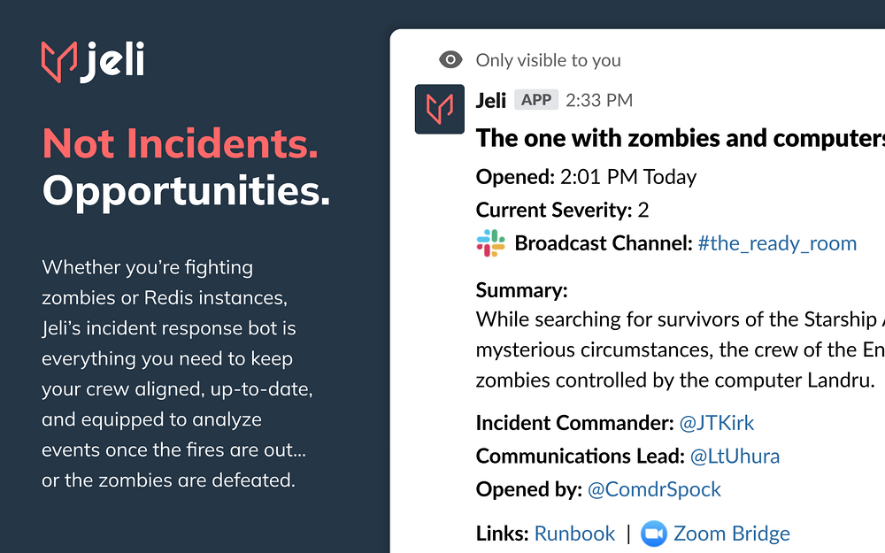Click the Slack logo icon near Broadcast Channel
Screen dimensions: 885x553
[490, 243]
